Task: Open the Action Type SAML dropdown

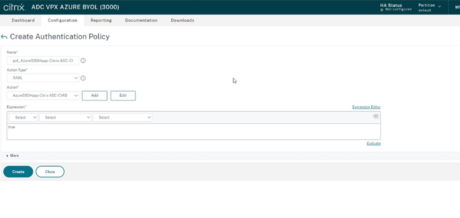Action: [x=43, y=78]
